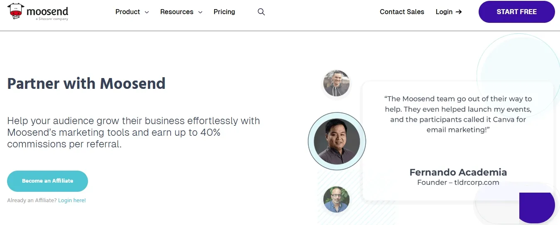
Task: Click the "Already an Affiliate?" text
Action: [x=32, y=201]
